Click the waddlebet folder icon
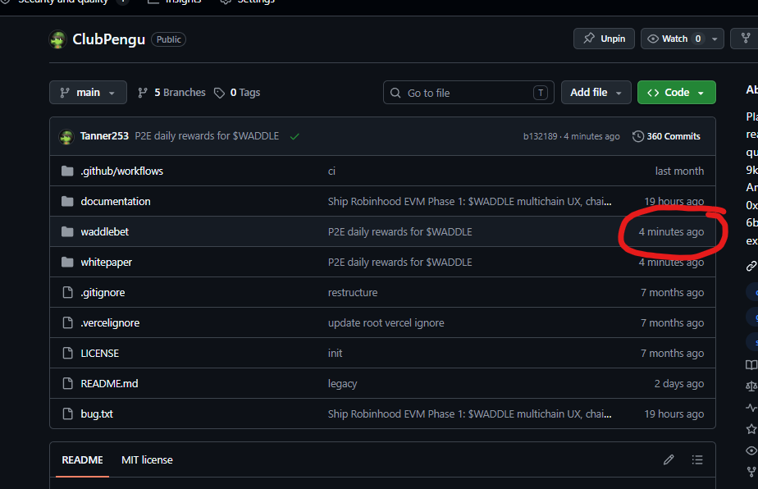Screen dimensions: 758x489 67,231
